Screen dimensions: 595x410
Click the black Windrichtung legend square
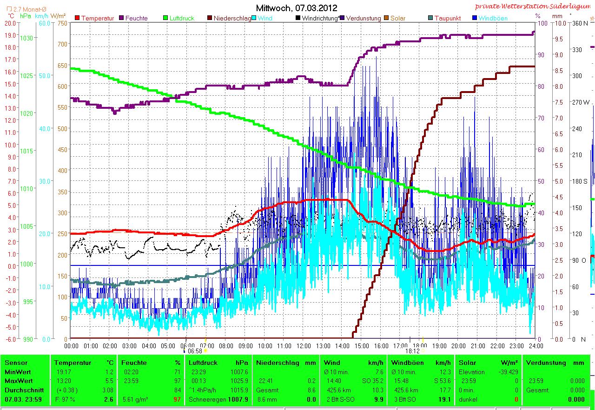coord(298,18)
